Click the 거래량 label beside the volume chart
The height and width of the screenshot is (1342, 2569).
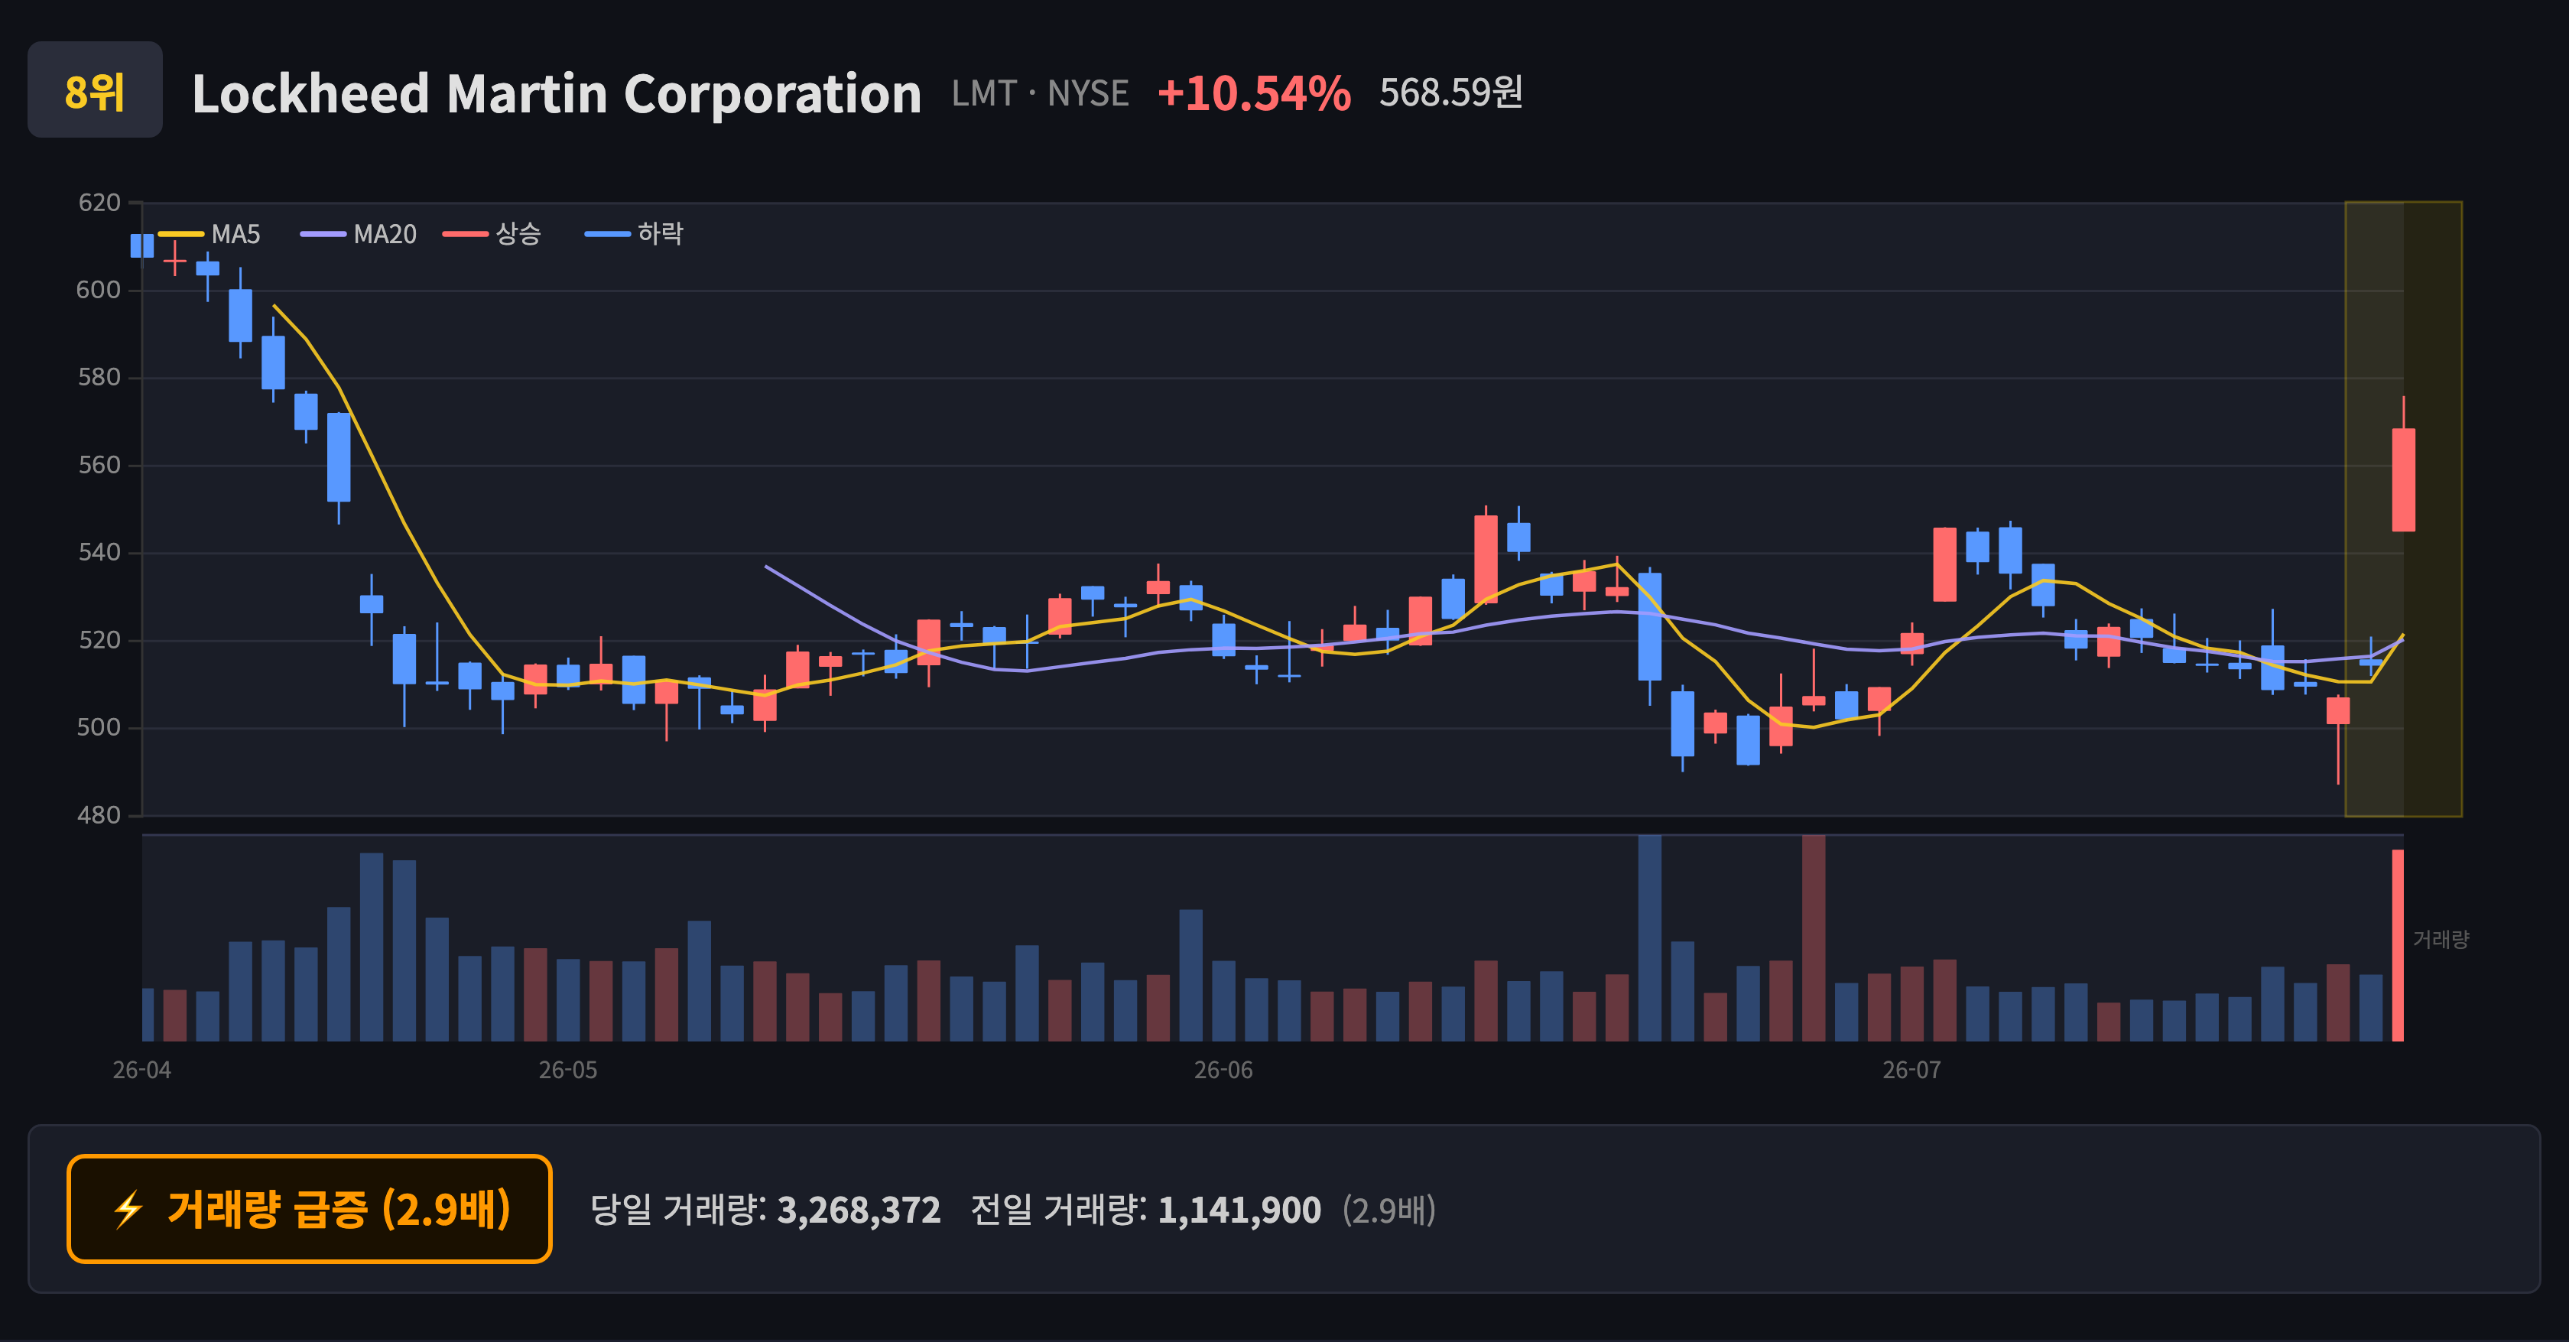pos(2441,939)
